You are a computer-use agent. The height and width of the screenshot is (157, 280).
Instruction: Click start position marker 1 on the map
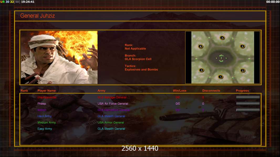[x=221, y=77]
